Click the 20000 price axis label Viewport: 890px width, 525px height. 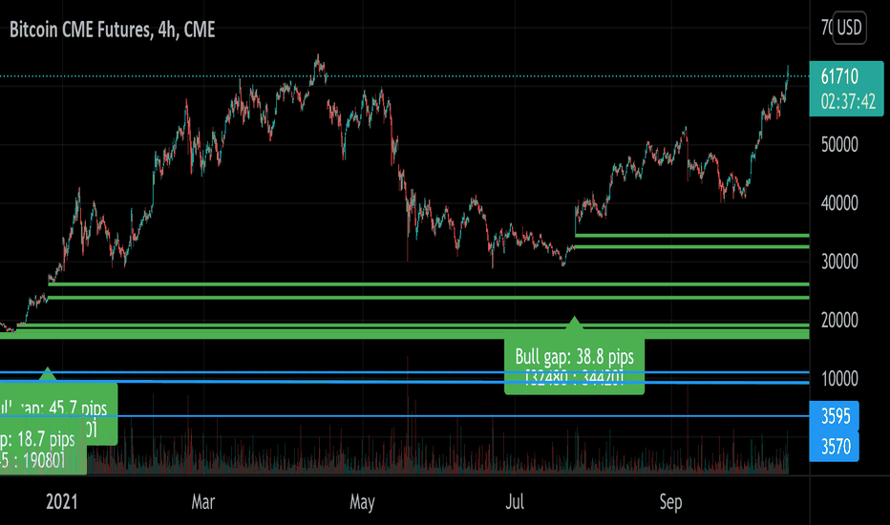(839, 320)
